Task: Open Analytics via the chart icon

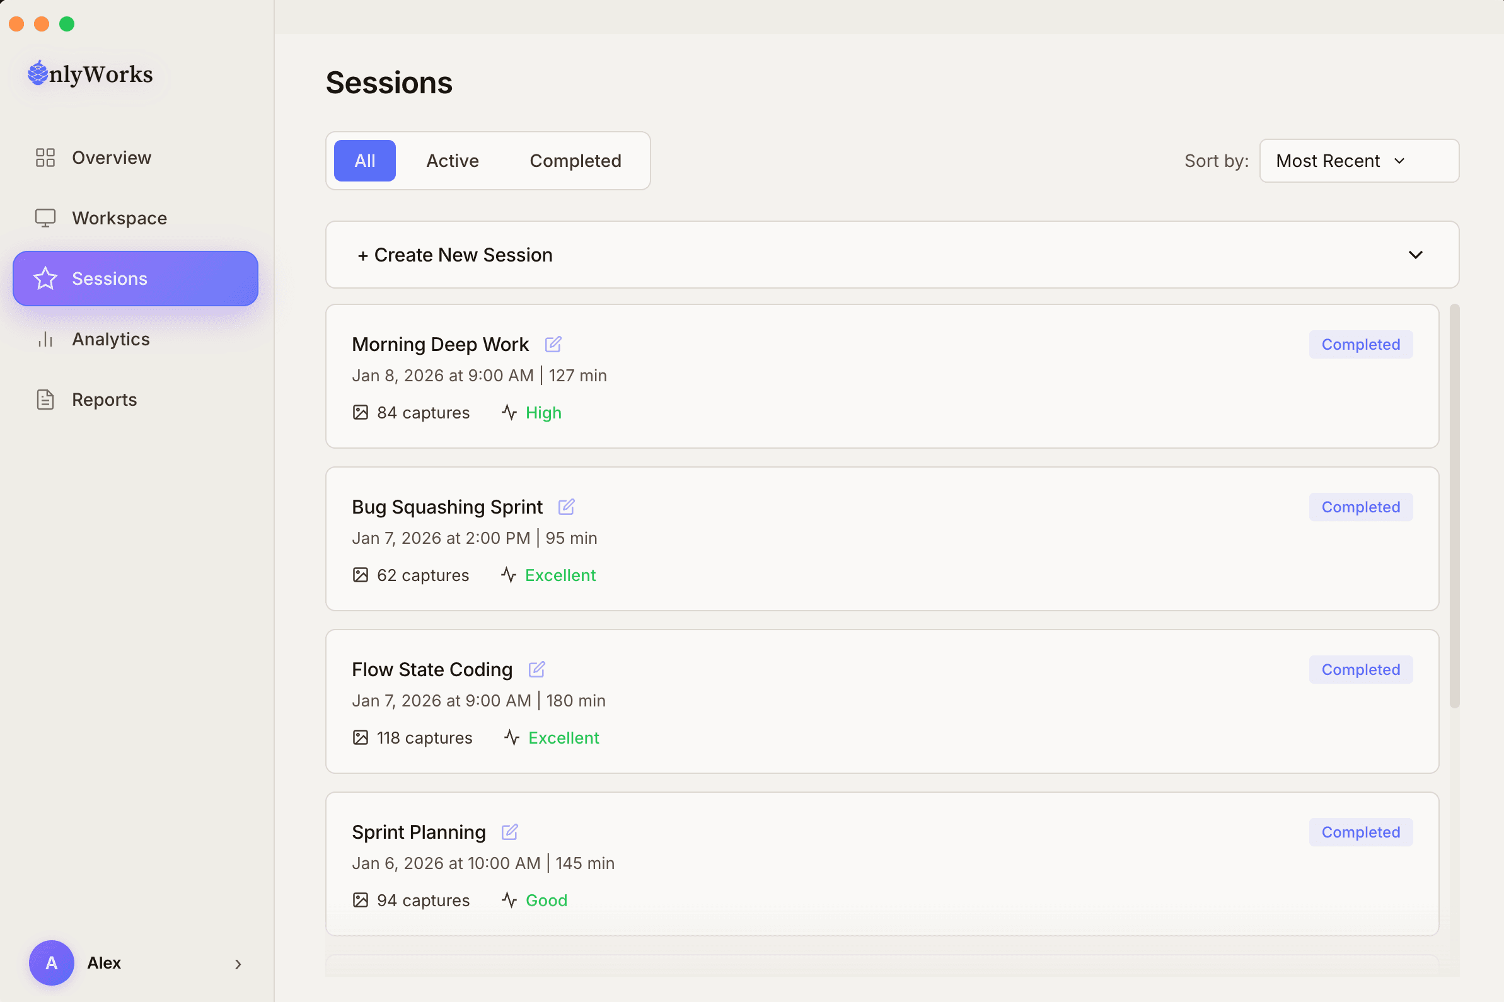Action: click(x=44, y=338)
